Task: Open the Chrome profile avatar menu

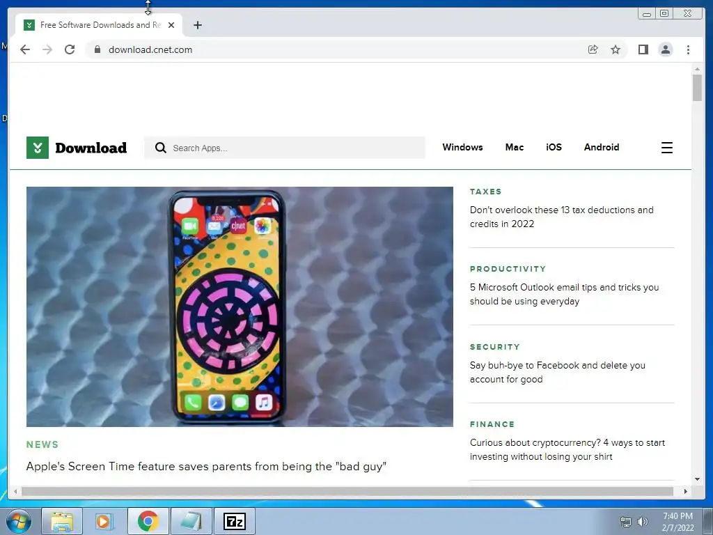Action: 665,49
